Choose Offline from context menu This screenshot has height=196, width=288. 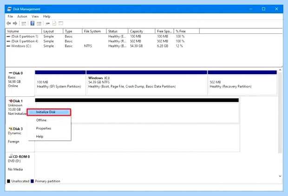49,120
